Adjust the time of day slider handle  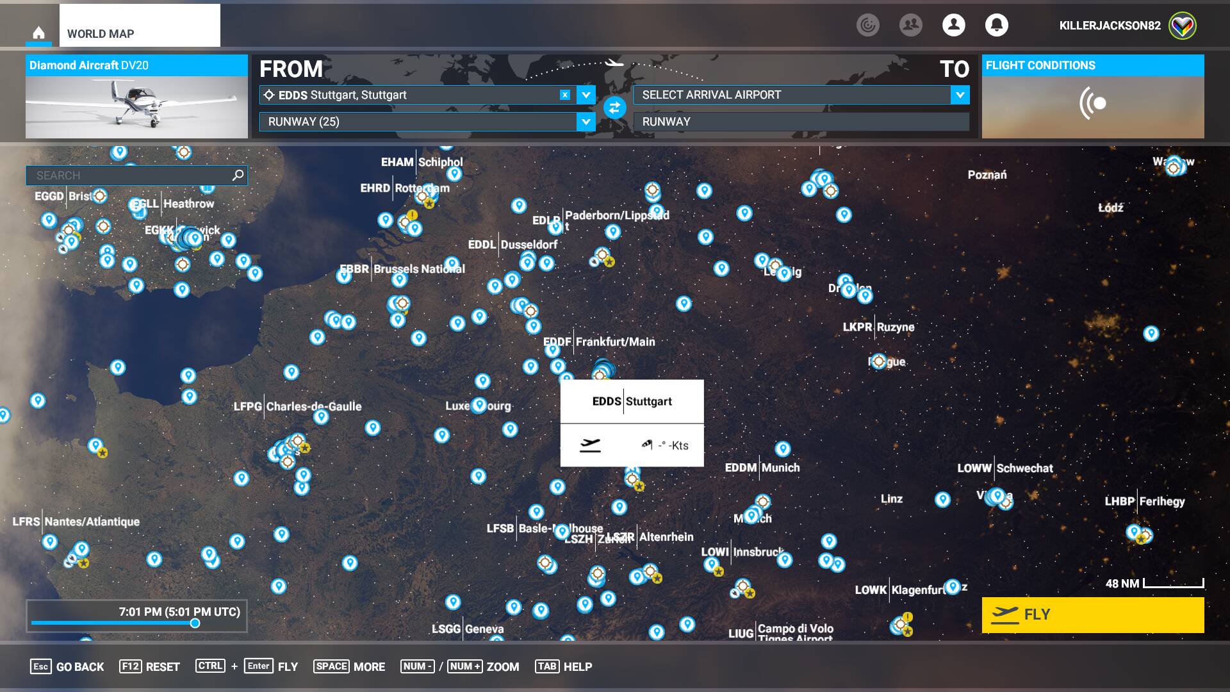pyautogui.click(x=195, y=623)
